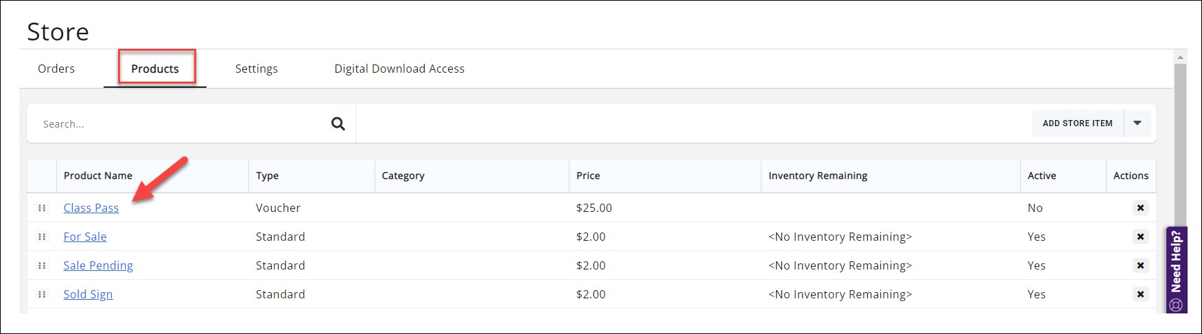Viewport: 1202px width, 334px height.
Task: Delete the Class Pass product
Action: (x=1140, y=208)
